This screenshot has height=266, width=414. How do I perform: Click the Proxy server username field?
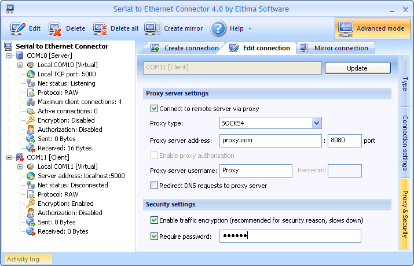click(255, 171)
